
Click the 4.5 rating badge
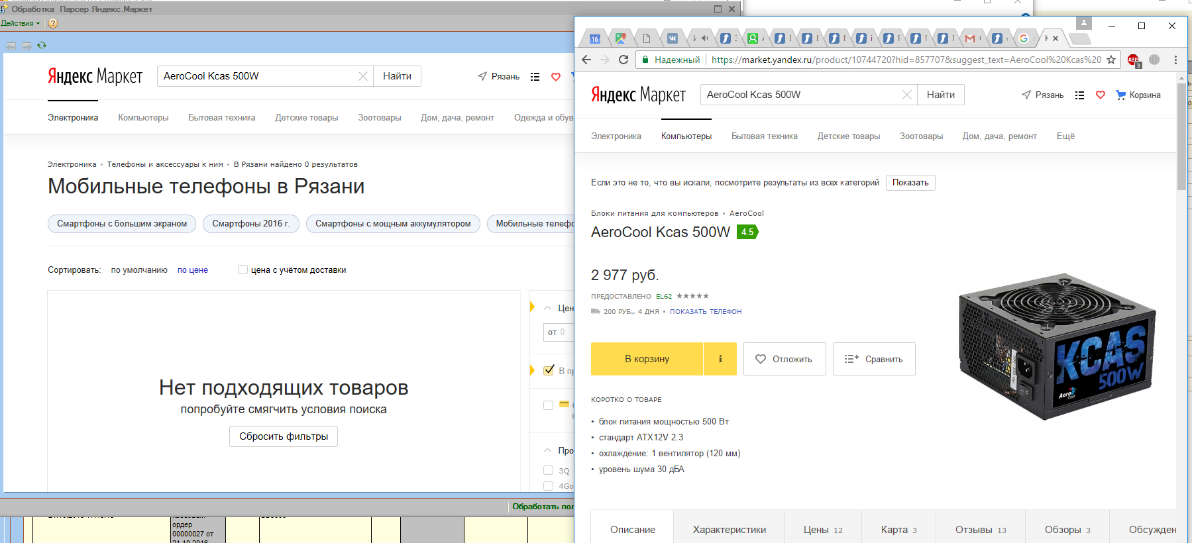(x=747, y=232)
